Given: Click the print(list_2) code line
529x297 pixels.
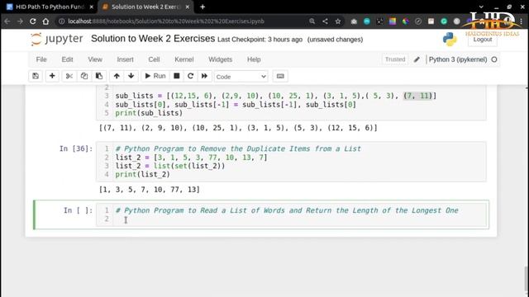Looking at the screenshot, I should point(142,174).
